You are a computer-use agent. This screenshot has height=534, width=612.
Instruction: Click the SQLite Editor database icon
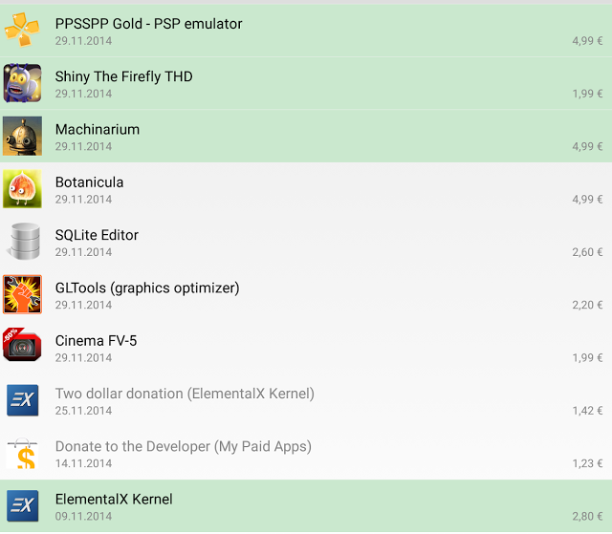(x=22, y=242)
